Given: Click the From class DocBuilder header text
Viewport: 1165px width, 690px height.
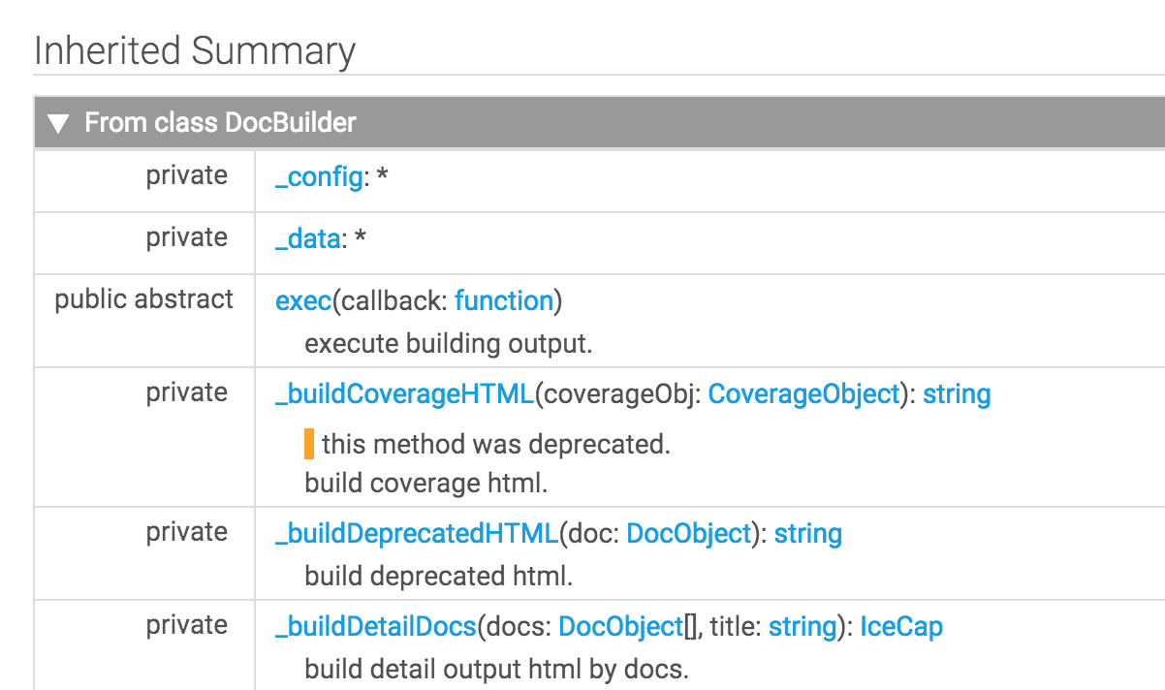Looking at the screenshot, I should tap(221, 123).
